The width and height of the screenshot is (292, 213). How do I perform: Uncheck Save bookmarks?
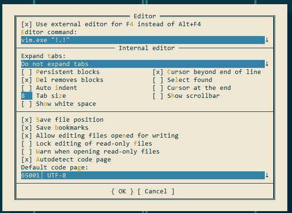click(27, 128)
